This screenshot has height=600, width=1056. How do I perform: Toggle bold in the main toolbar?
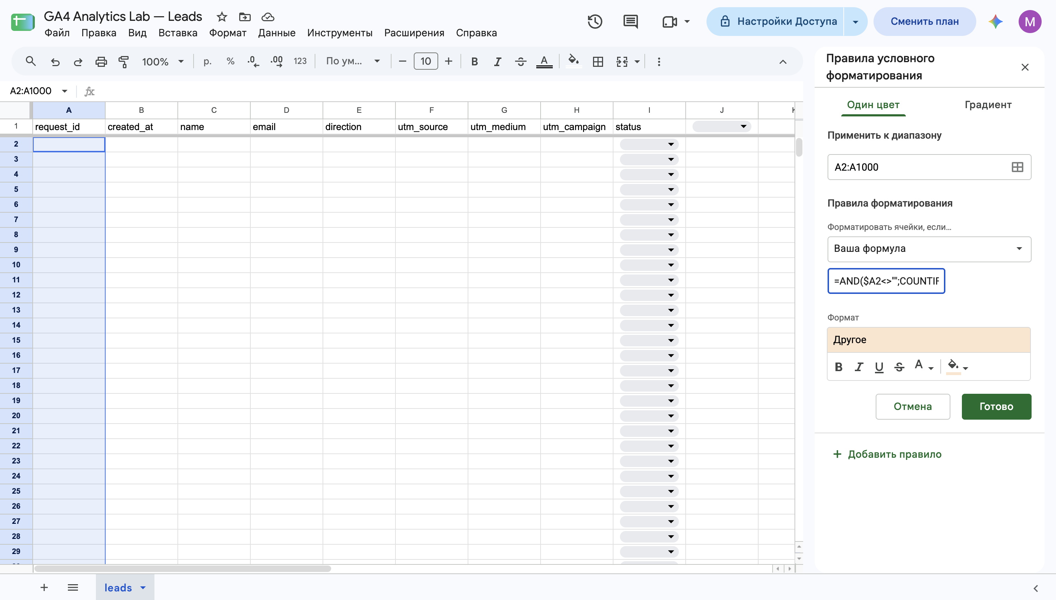click(x=474, y=62)
